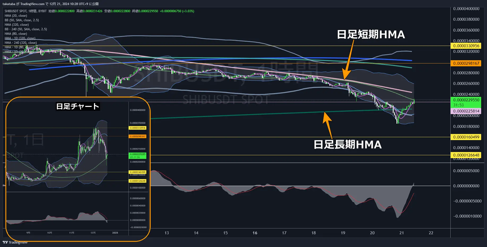Click green current price label 0.0000229550
Viewport: 487px width, 247px height.
coord(466,100)
